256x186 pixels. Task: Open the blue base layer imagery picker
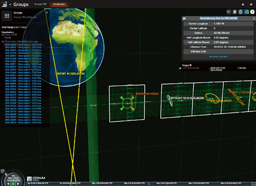pos(246,12)
